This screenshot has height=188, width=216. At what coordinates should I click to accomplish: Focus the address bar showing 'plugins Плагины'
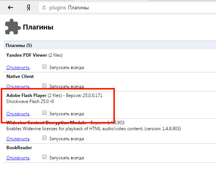point(127,8)
